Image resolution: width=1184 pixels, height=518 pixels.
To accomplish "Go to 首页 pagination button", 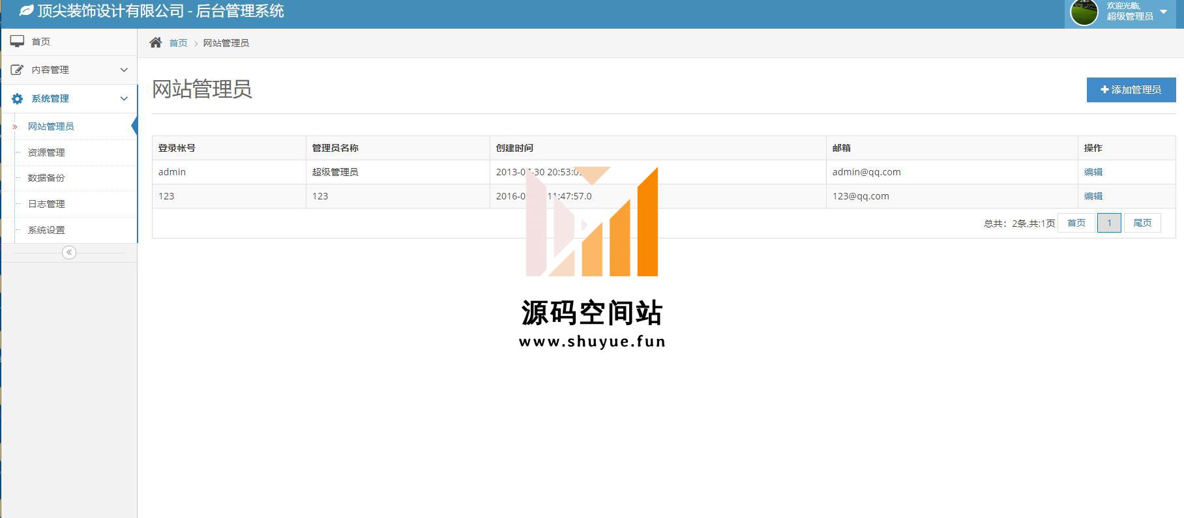I will tap(1076, 223).
